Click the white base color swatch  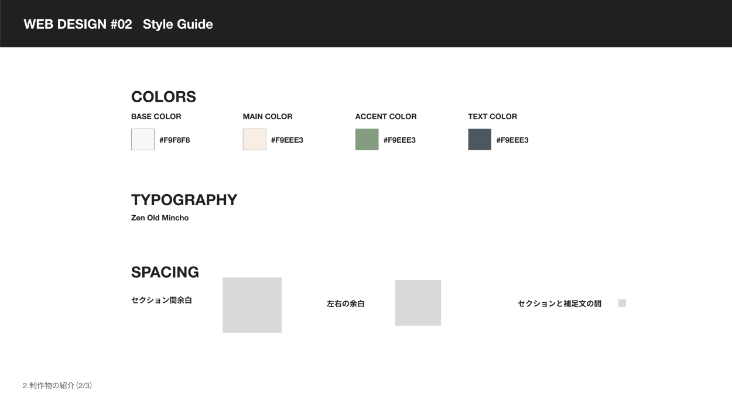(142, 140)
